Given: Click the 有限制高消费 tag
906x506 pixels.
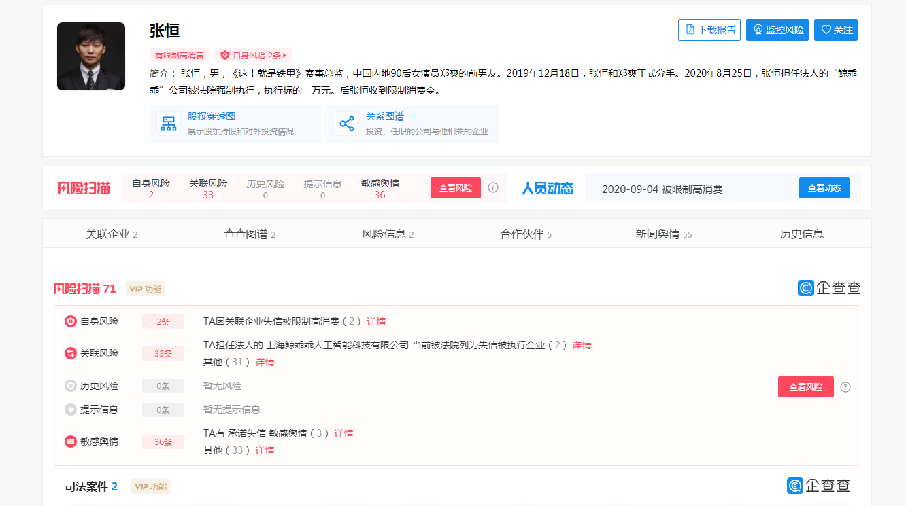Looking at the screenshot, I should pyautogui.click(x=180, y=56).
